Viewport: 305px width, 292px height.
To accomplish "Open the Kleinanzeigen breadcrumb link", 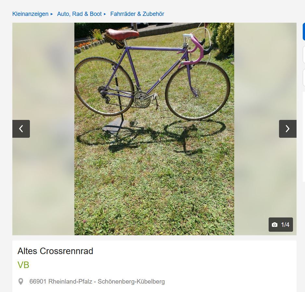I will click(30, 14).
